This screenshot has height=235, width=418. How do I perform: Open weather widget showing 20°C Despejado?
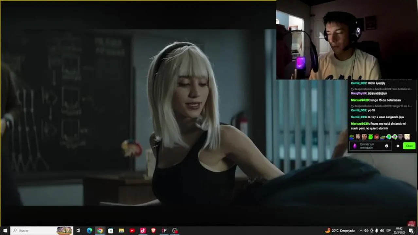pyautogui.click(x=340, y=231)
